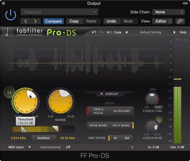Click the FabFilter redo arrow icon
Screen dimensions: 190x161
[101, 32]
